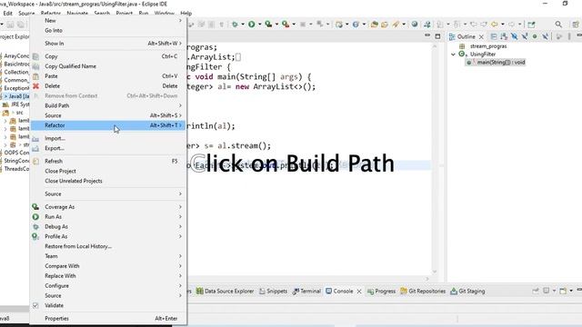The height and width of the screenshot is (327, 582).
Task: Click the Copy icon in context menu
Action: pos(35,56)
